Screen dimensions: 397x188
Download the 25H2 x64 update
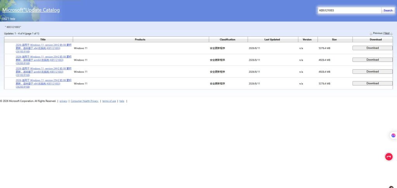click(x=373, y=84)
